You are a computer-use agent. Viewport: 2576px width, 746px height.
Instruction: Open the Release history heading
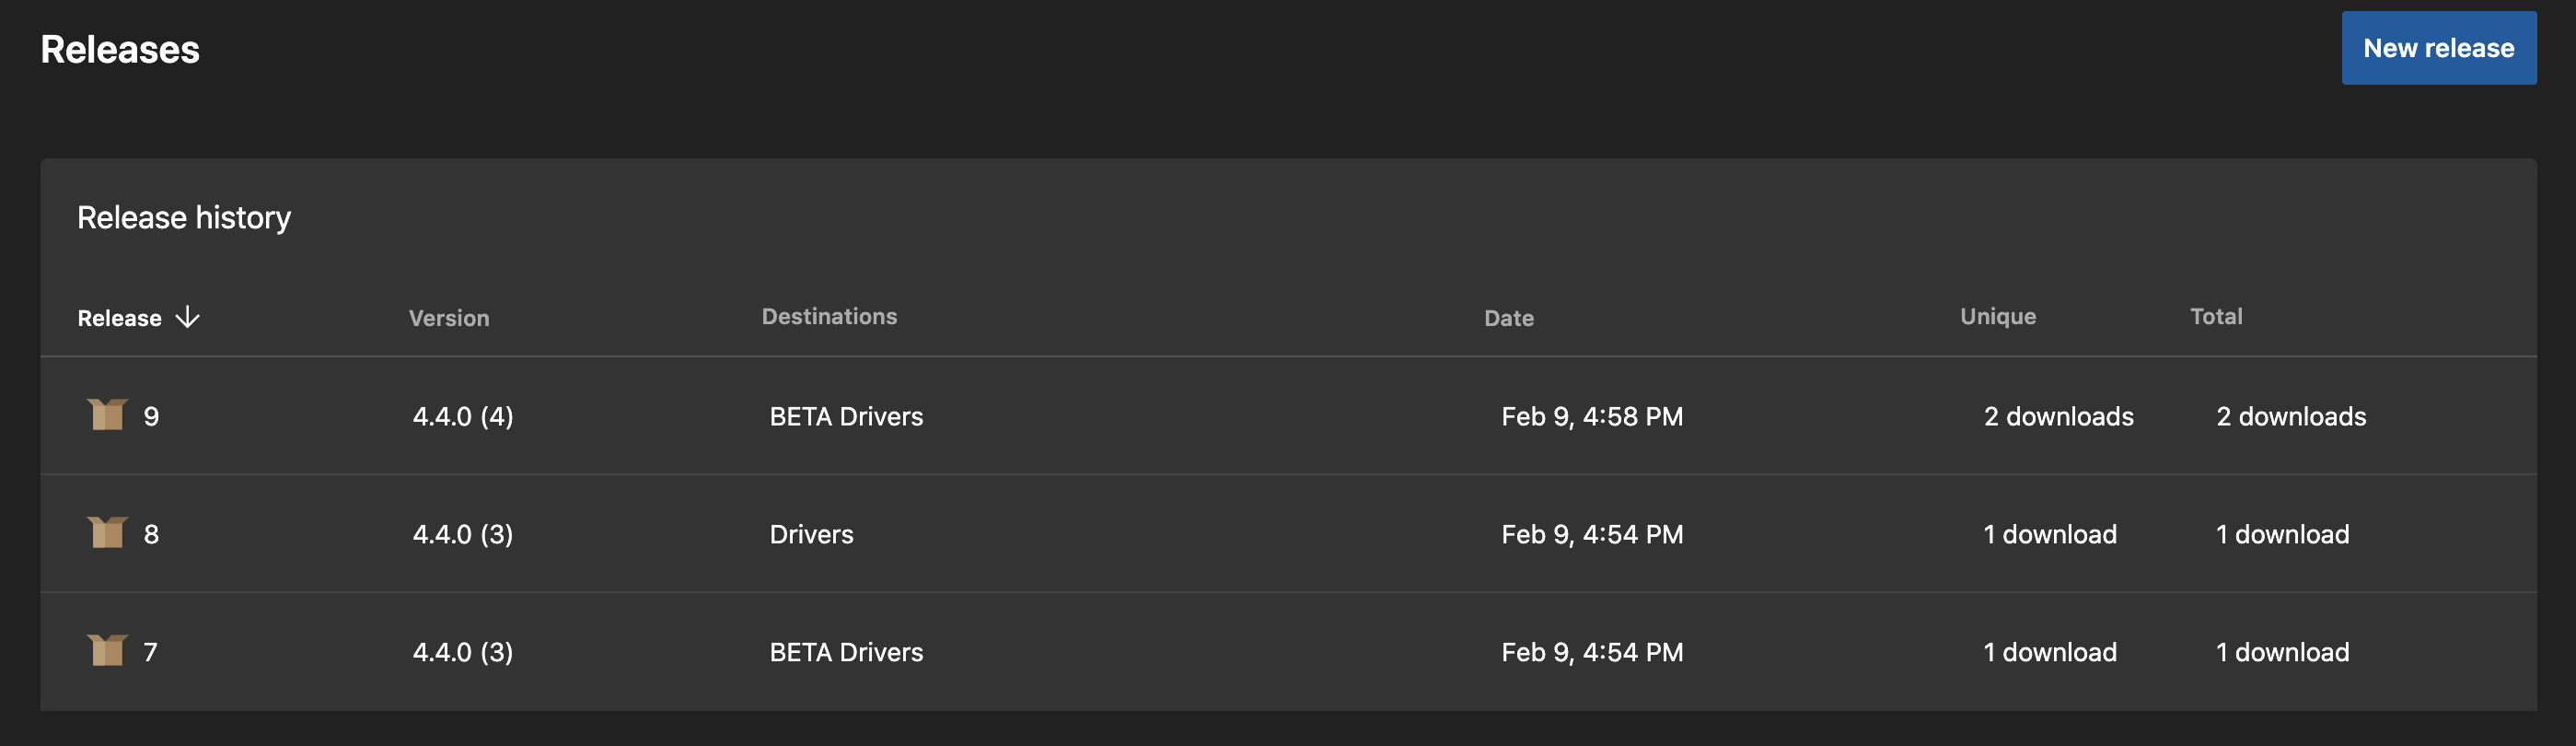pos(184,217)
